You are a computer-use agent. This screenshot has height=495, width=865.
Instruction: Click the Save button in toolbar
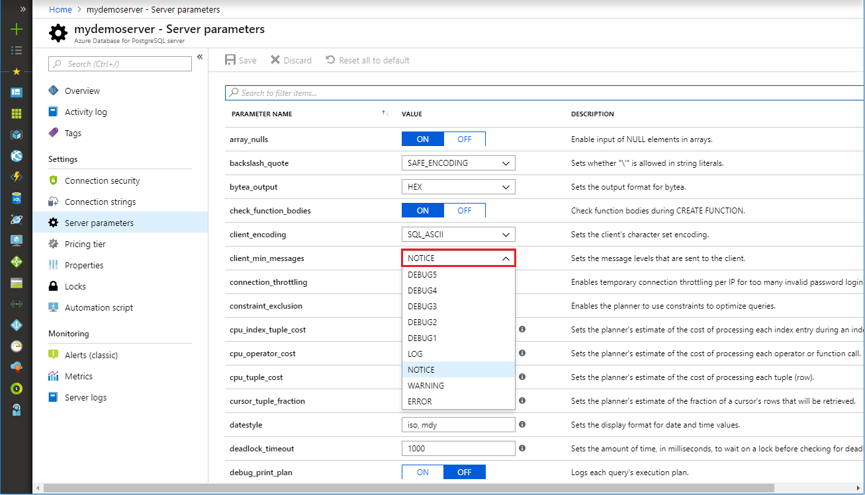click(241, 60)
